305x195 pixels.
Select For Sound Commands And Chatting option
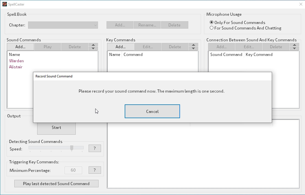click(211, 28)
